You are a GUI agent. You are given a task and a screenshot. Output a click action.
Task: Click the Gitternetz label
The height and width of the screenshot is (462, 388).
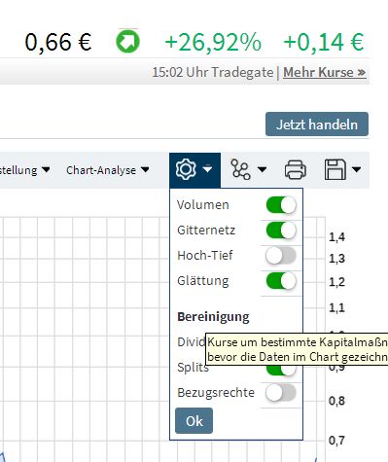coord(206,231)
